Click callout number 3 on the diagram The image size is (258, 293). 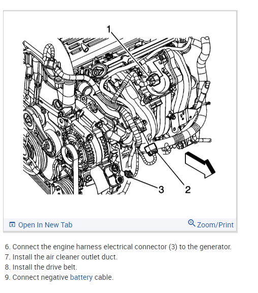[x=161, y=189]
